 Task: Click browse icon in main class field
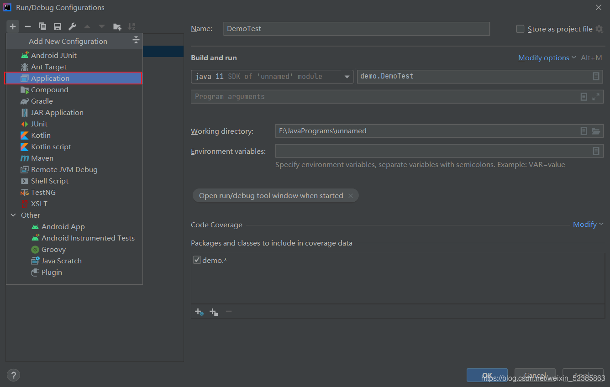[x=596, y=76]
